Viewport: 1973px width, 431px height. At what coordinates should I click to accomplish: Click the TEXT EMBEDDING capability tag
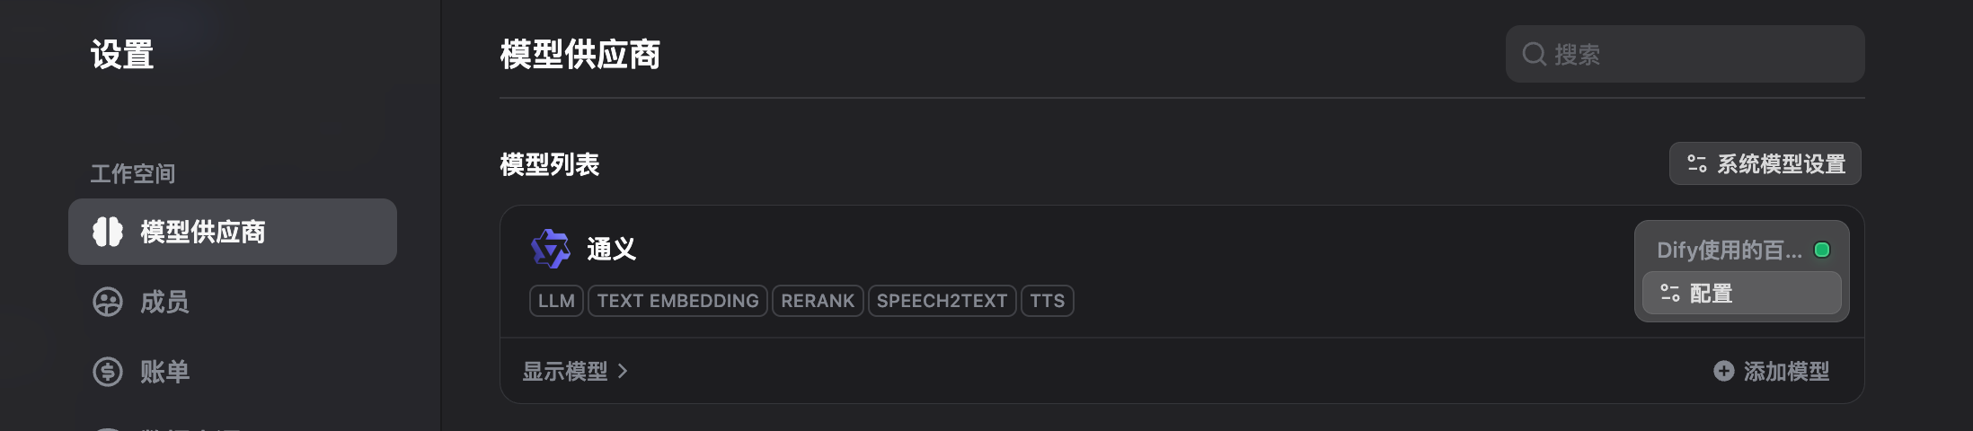coord(677,301)
